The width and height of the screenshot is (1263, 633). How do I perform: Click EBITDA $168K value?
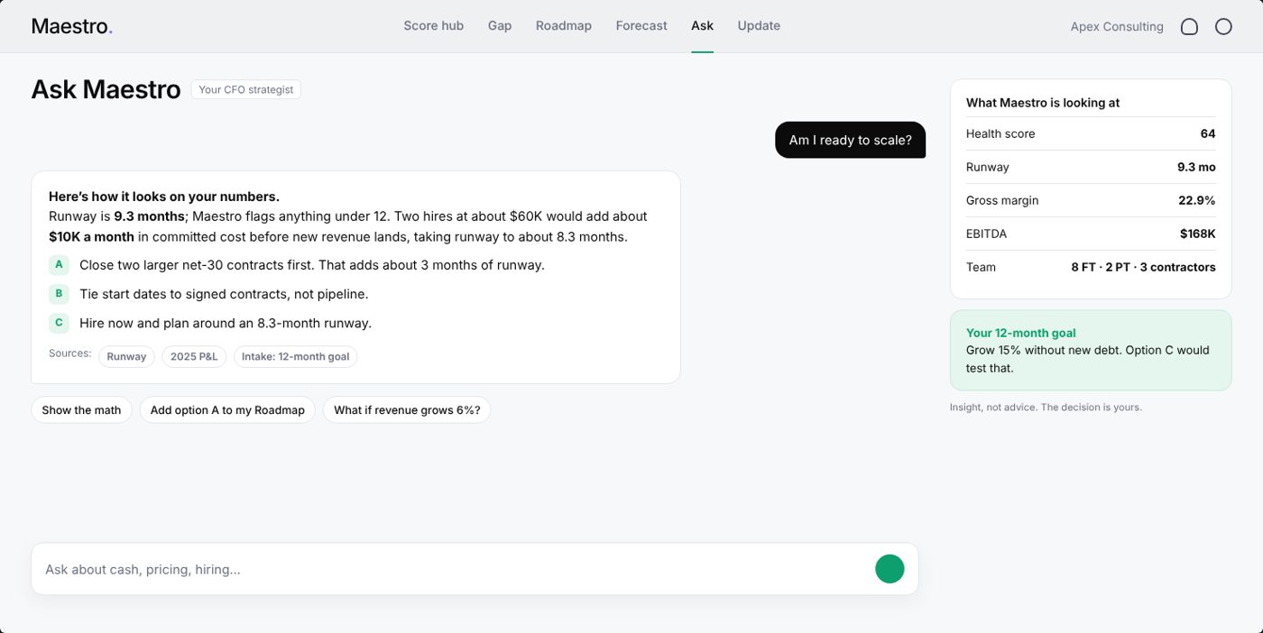point(1197,234)
